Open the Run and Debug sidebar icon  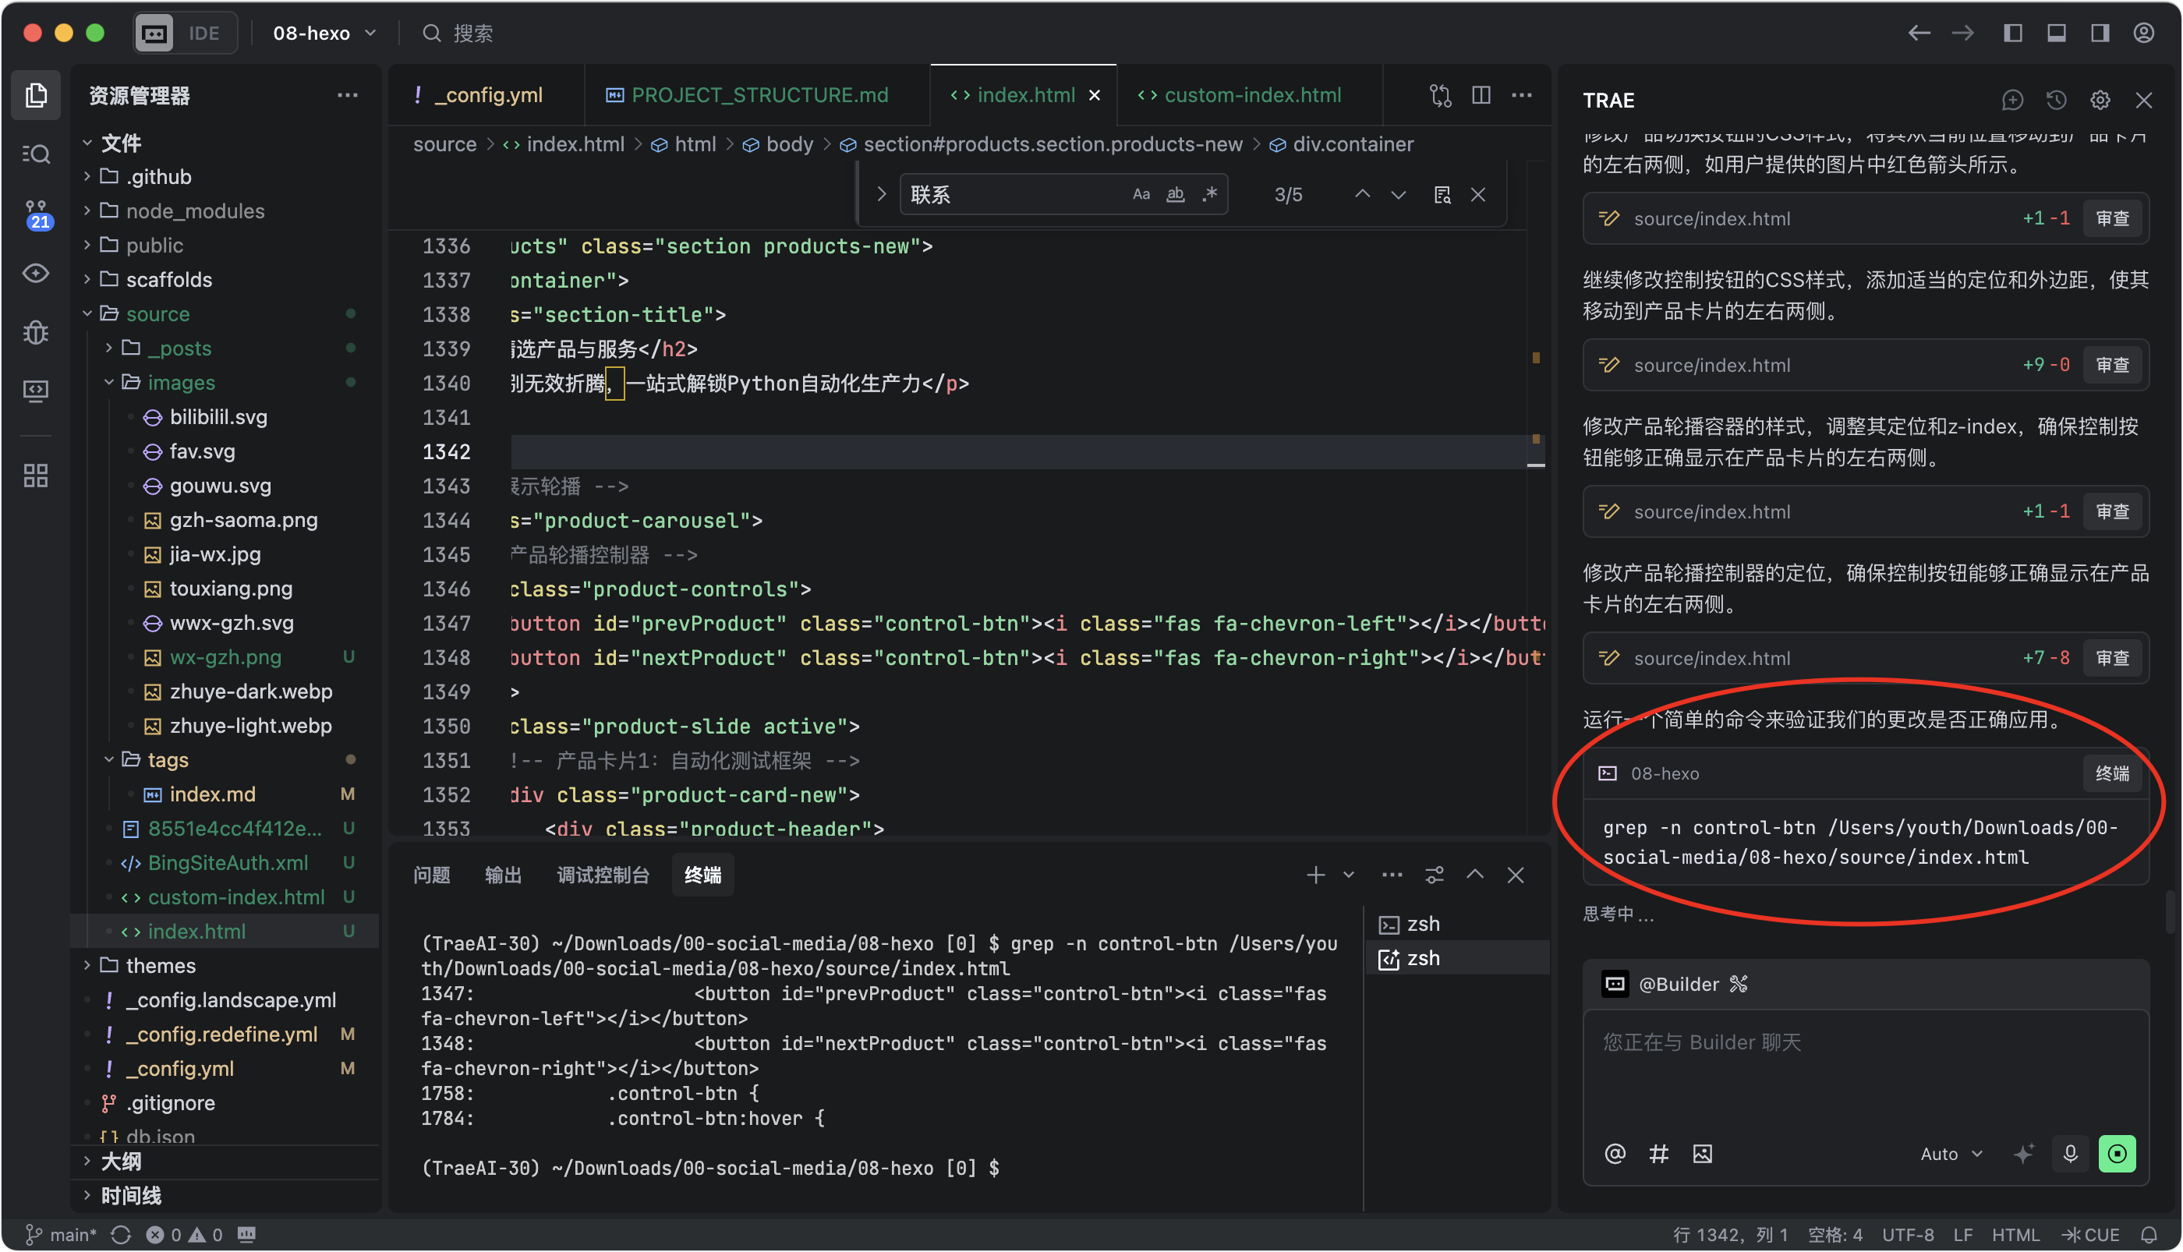pyautogui.click(x=36, y=332)
